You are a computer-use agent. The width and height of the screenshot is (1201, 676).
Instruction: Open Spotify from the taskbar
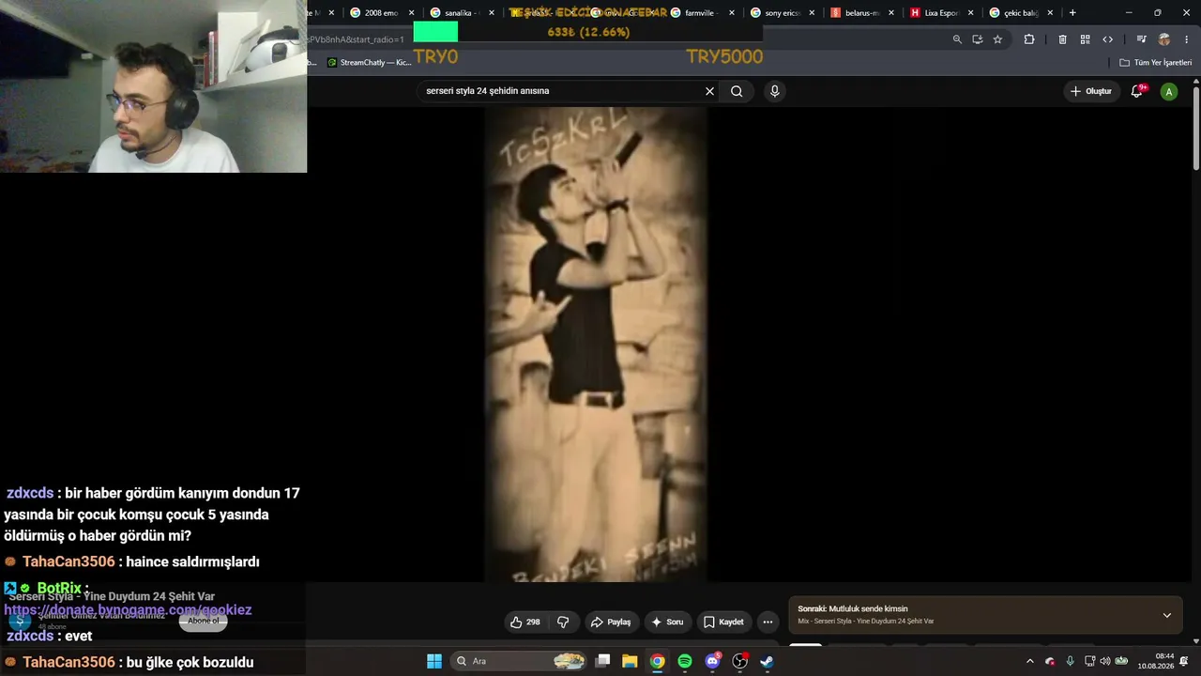685,661
